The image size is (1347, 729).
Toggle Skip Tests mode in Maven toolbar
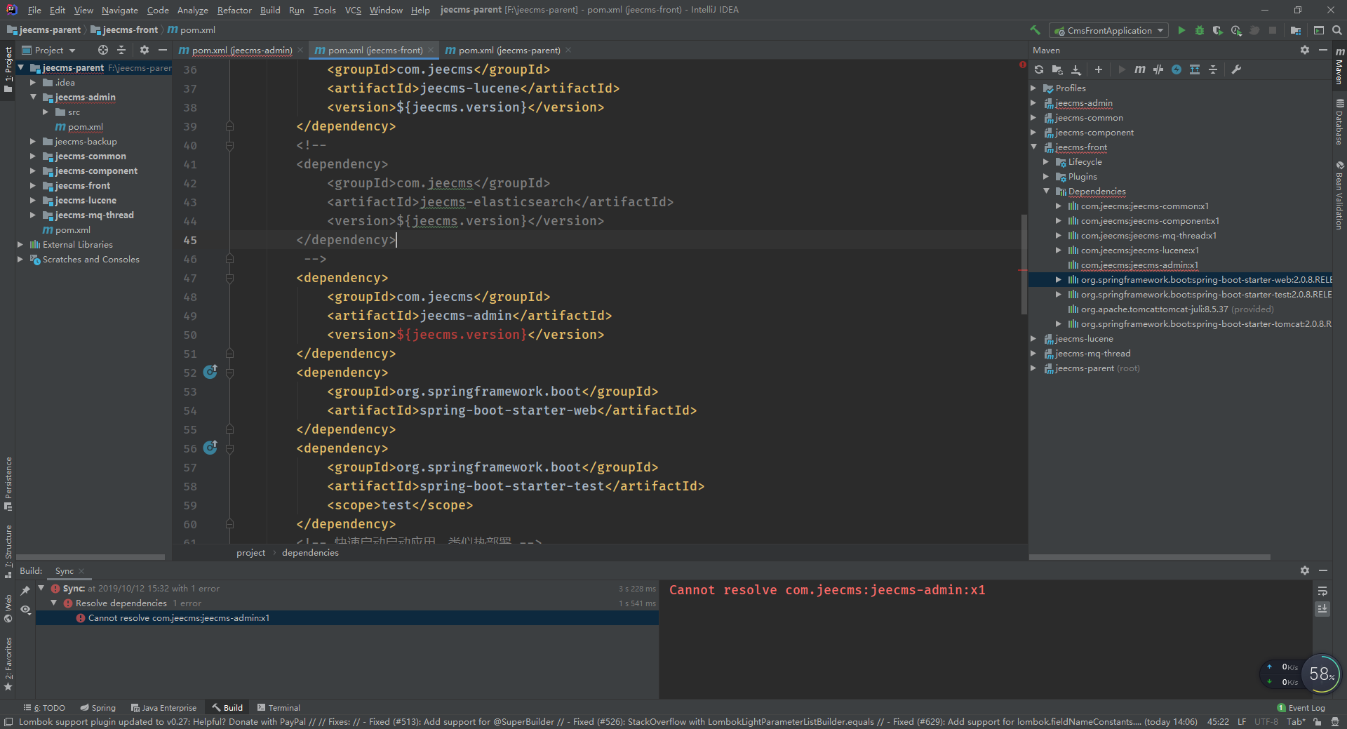pos(1177,69)
